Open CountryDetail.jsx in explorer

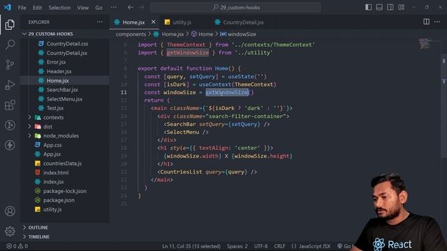(x=67, y=53)
